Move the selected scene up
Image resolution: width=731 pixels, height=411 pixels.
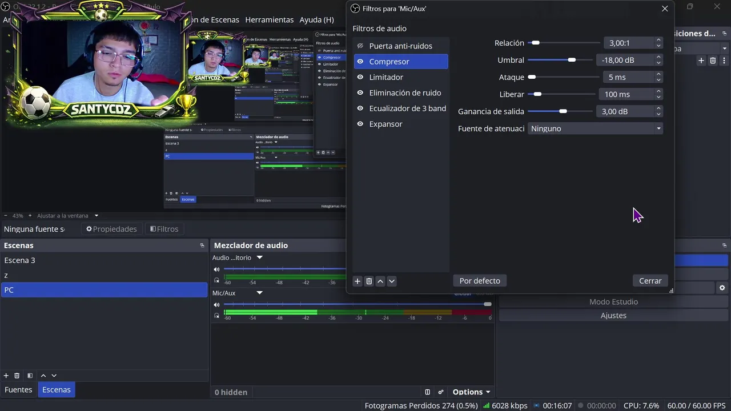43,376
